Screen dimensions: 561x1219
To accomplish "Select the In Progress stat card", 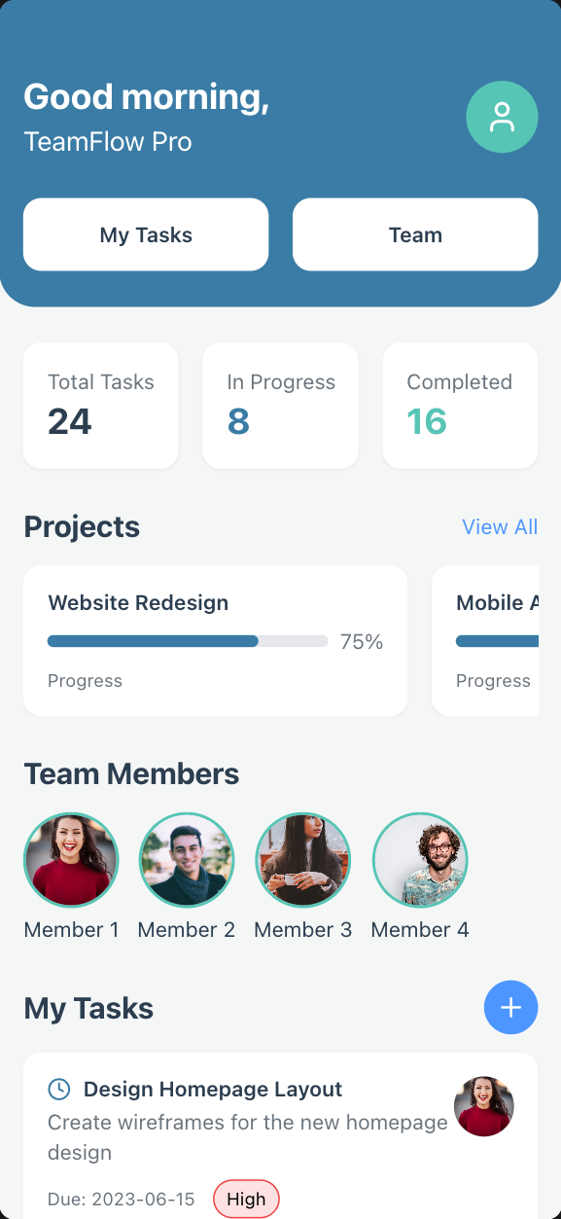I will click(280, 405).
